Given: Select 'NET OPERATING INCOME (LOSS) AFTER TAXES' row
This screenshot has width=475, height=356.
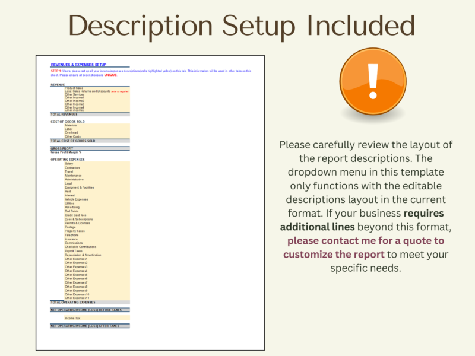Looking at the screenshot, I should (x=90, y=326).
